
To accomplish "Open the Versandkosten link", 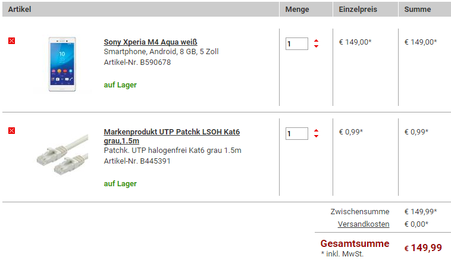I will pyautogui.click(x=364, y=224).
